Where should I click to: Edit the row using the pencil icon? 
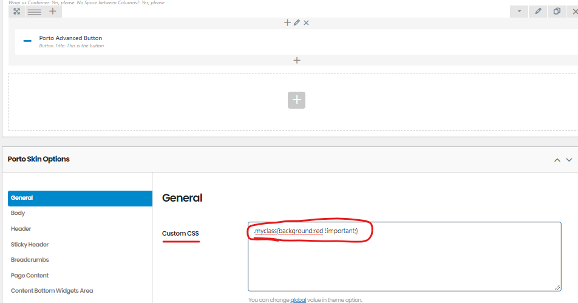pyautogui.click(x=538, y=12)
